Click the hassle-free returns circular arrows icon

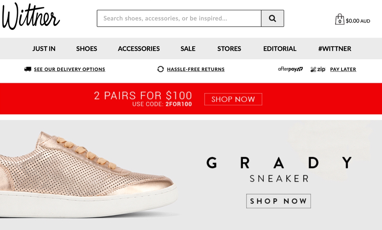coord(161,69)
